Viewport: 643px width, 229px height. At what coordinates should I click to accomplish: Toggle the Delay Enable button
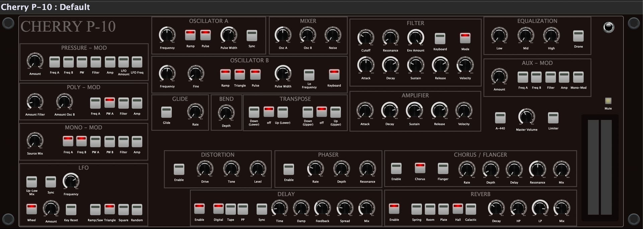click(x=199, y=209)
